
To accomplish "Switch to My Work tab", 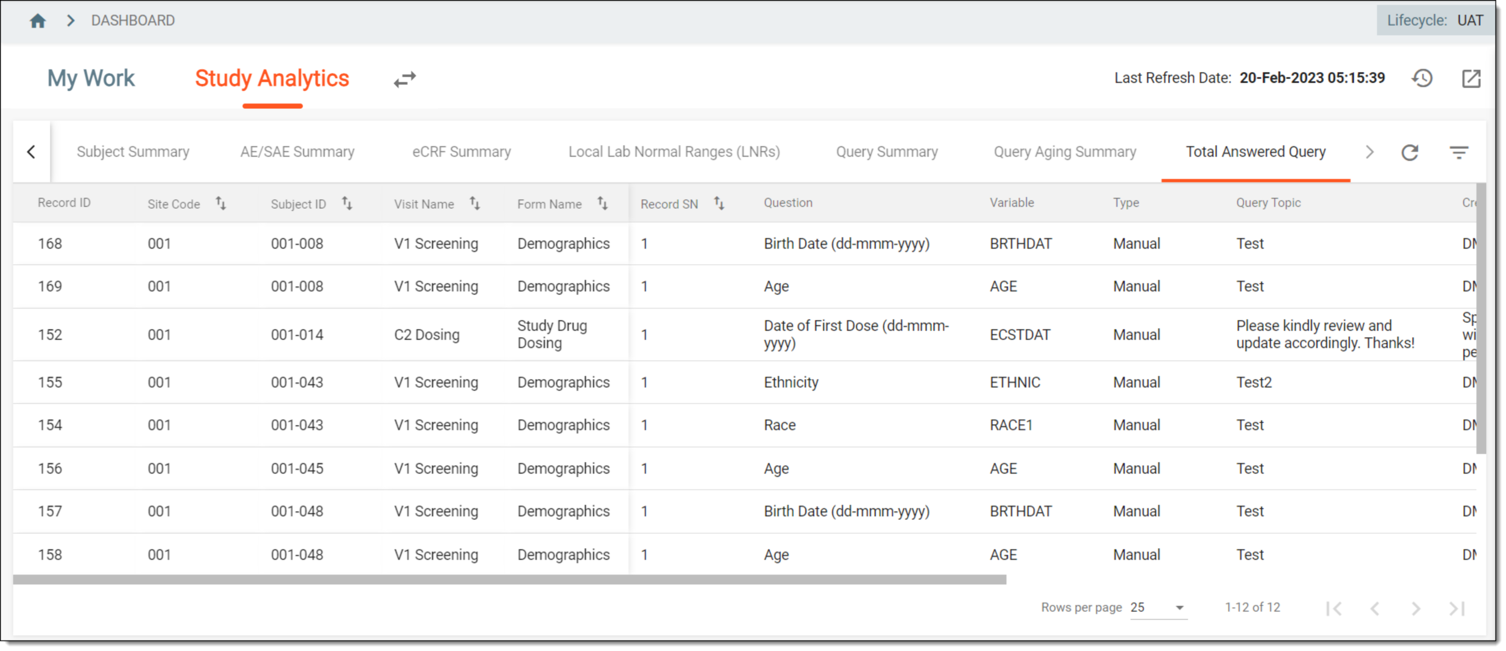I will point(91,79).
